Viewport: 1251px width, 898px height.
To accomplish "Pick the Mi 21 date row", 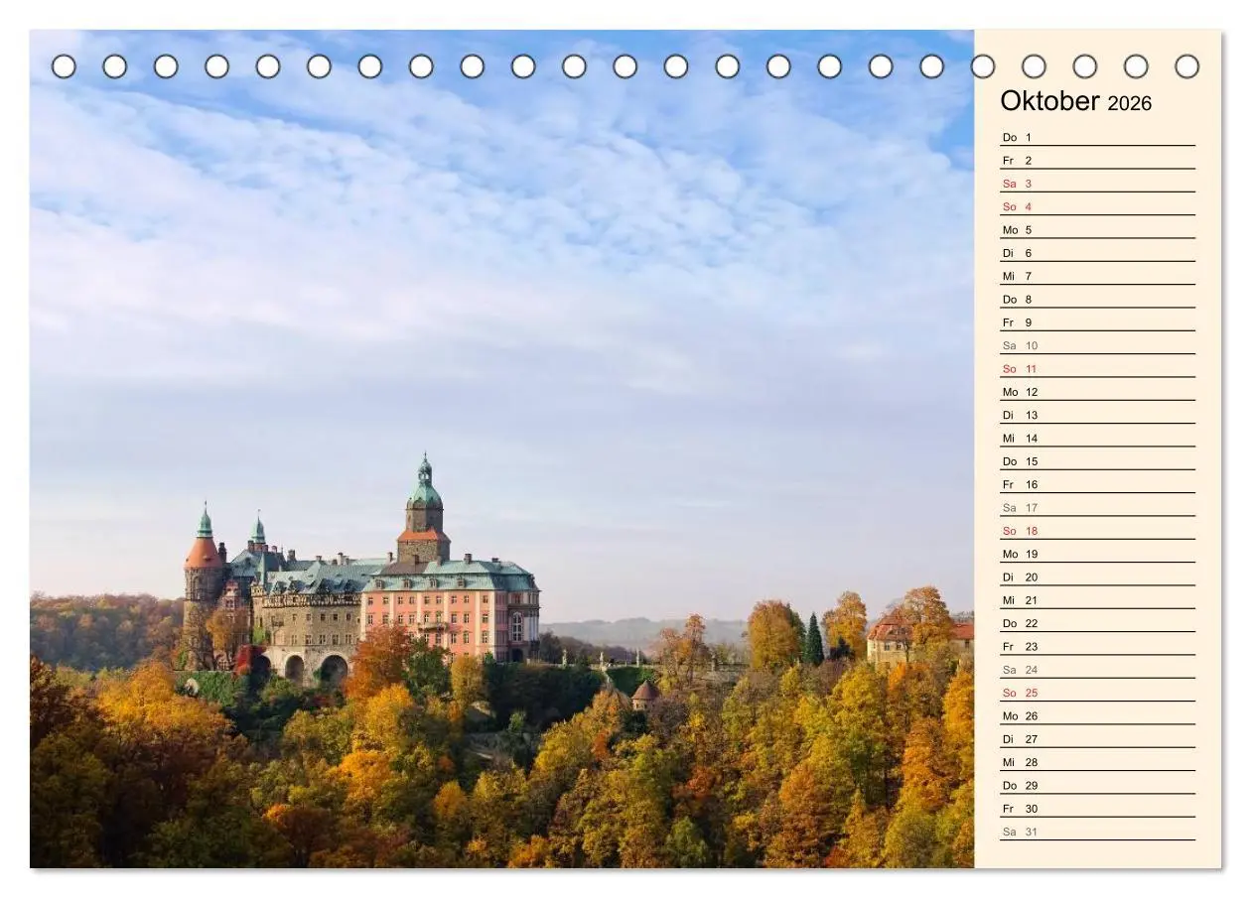I will point(1097,600).
